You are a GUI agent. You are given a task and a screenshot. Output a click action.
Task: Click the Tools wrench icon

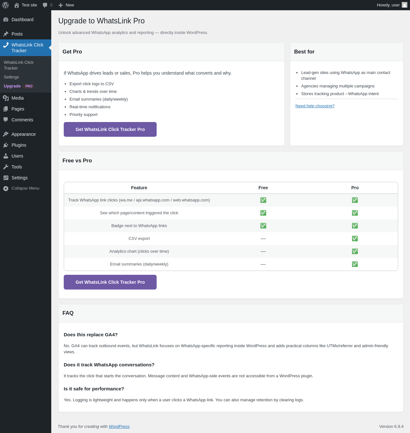tap(6, 167)
